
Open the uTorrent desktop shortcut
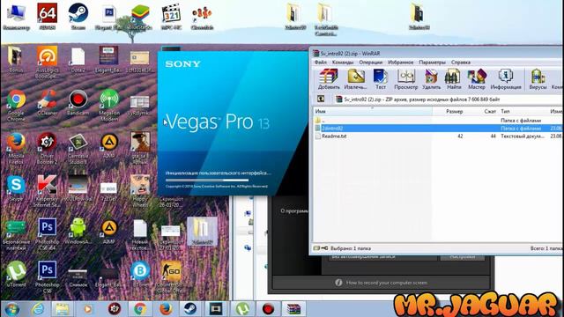pyautogui.click(x=16, y=274)
